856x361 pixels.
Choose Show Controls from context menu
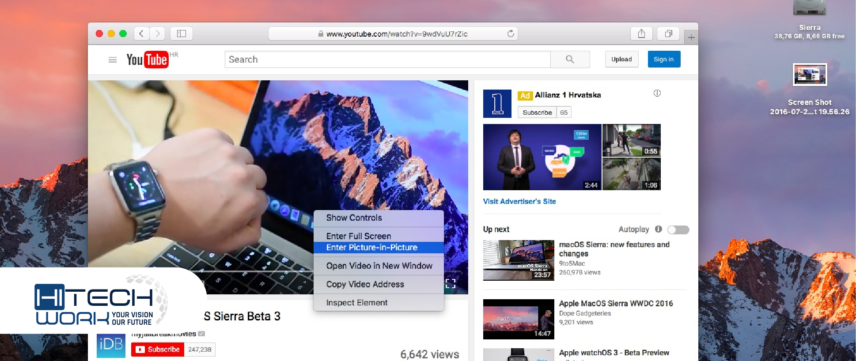coord(379,218)
